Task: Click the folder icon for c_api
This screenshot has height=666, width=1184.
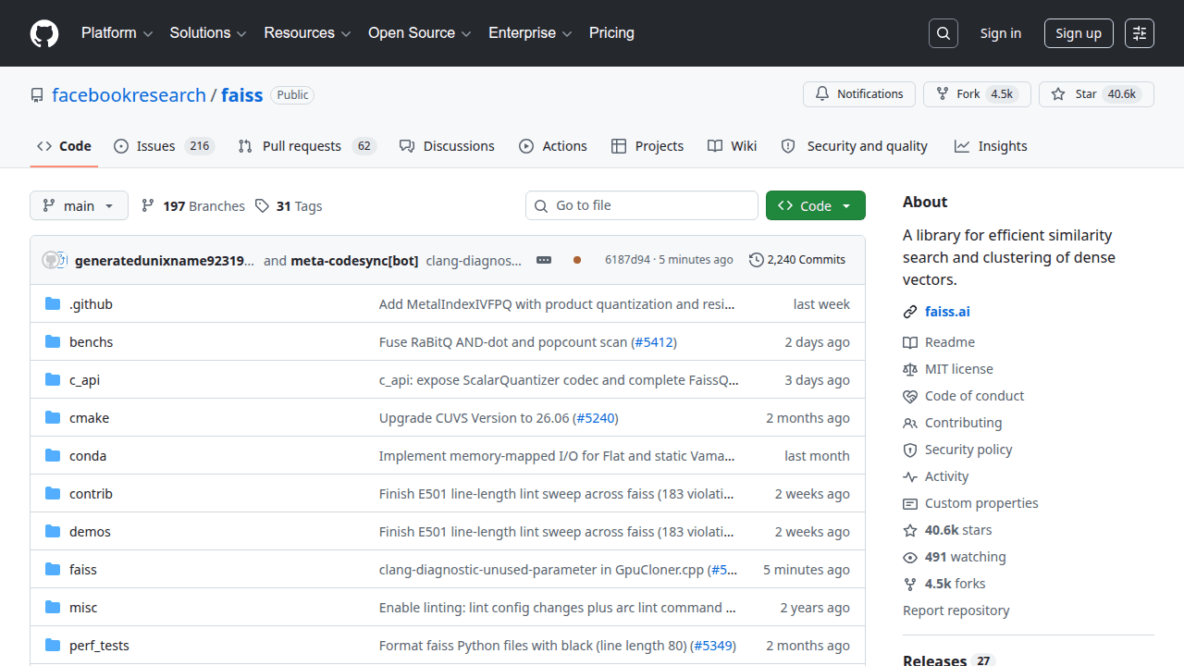Action: [53, 380]
